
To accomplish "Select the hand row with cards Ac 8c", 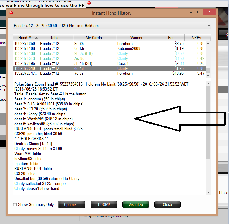I will click(109, 58).
